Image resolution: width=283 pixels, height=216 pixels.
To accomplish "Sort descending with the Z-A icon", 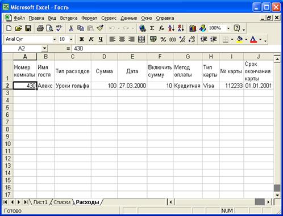I will [181, 28].
